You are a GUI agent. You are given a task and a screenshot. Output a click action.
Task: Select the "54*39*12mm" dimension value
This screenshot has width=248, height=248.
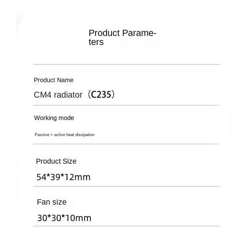(64, 177)
